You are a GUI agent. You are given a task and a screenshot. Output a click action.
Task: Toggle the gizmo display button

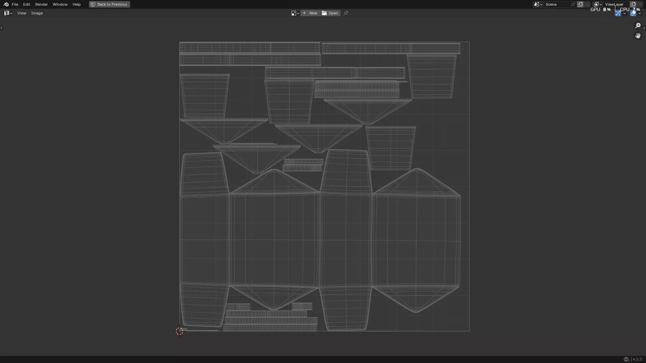point(618,13)
